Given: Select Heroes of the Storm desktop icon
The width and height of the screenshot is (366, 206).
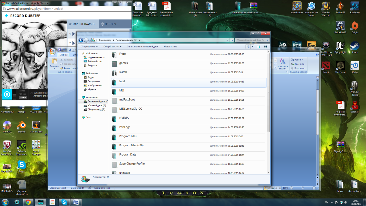Looking at the screenshot, I should (x=311, y=9).
